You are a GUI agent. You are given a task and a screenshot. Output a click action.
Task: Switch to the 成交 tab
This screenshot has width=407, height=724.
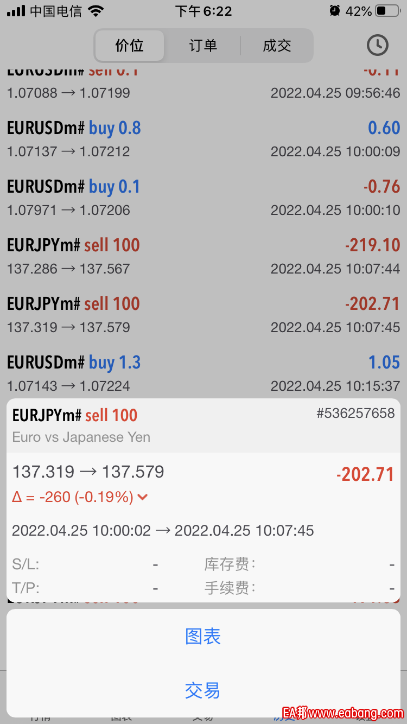click(x=277, y=46)
